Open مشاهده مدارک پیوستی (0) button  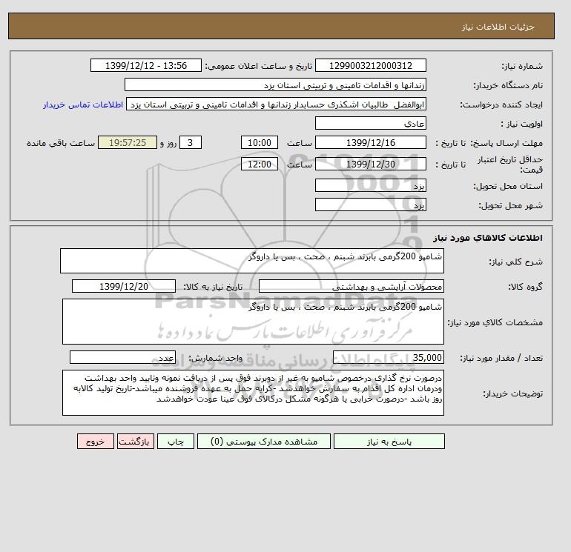tap(264, 442)
